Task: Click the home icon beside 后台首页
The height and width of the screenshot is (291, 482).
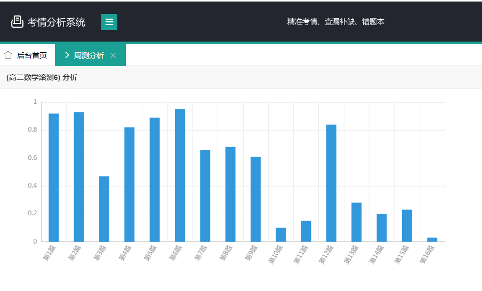Action: point(8,55)
